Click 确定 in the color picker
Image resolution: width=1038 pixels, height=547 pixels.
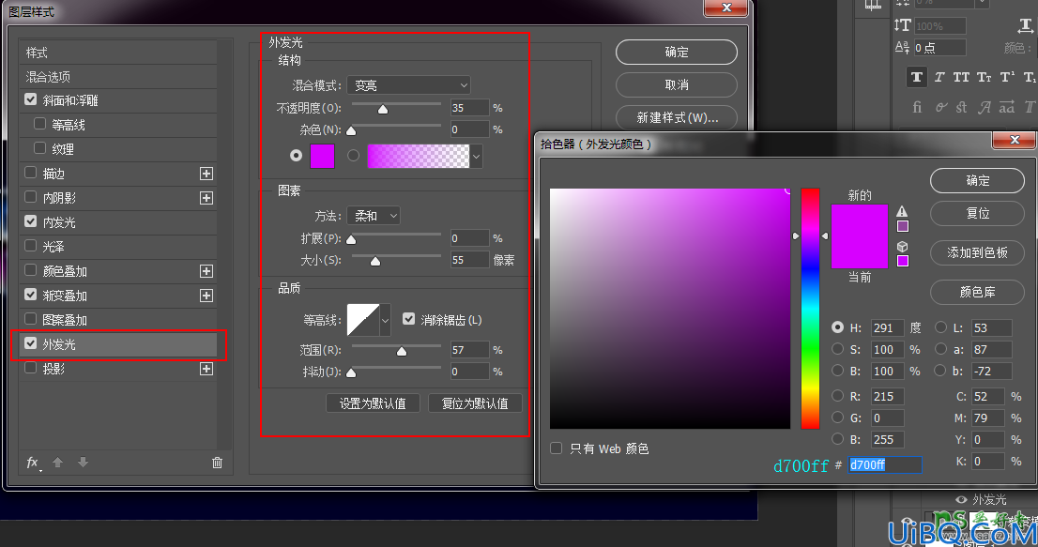pos(978,180)
